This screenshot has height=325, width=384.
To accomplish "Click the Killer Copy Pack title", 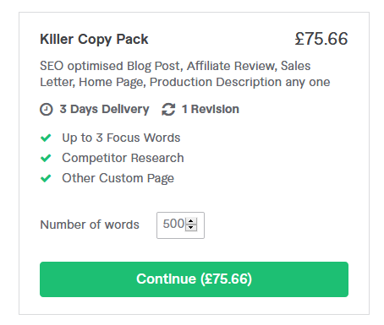I will 94,40.
